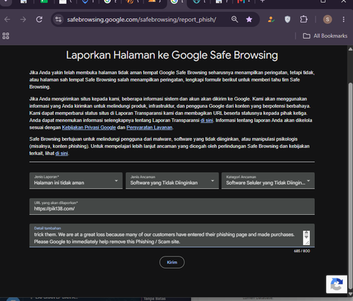
Task: Open the Kebijakan Privasi Google link
Action: tap(89, 127)
